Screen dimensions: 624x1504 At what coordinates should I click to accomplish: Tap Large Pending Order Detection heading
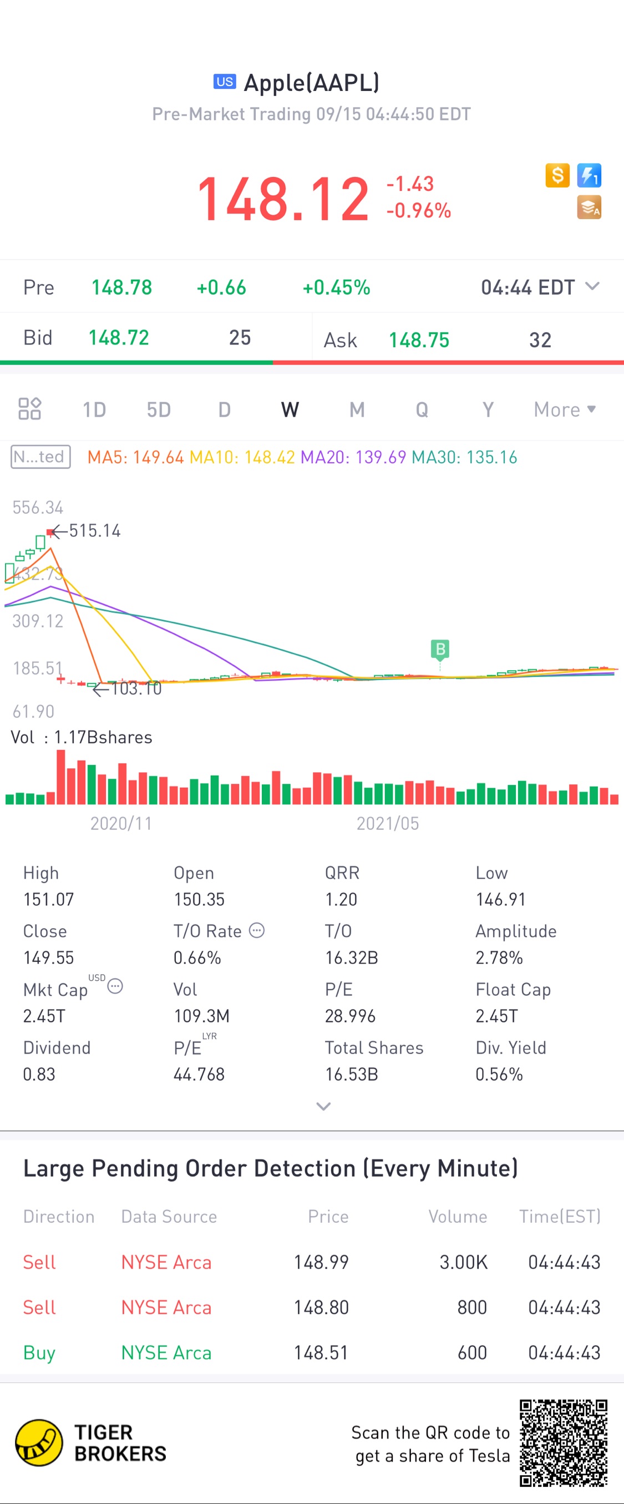pos(270,1168)
